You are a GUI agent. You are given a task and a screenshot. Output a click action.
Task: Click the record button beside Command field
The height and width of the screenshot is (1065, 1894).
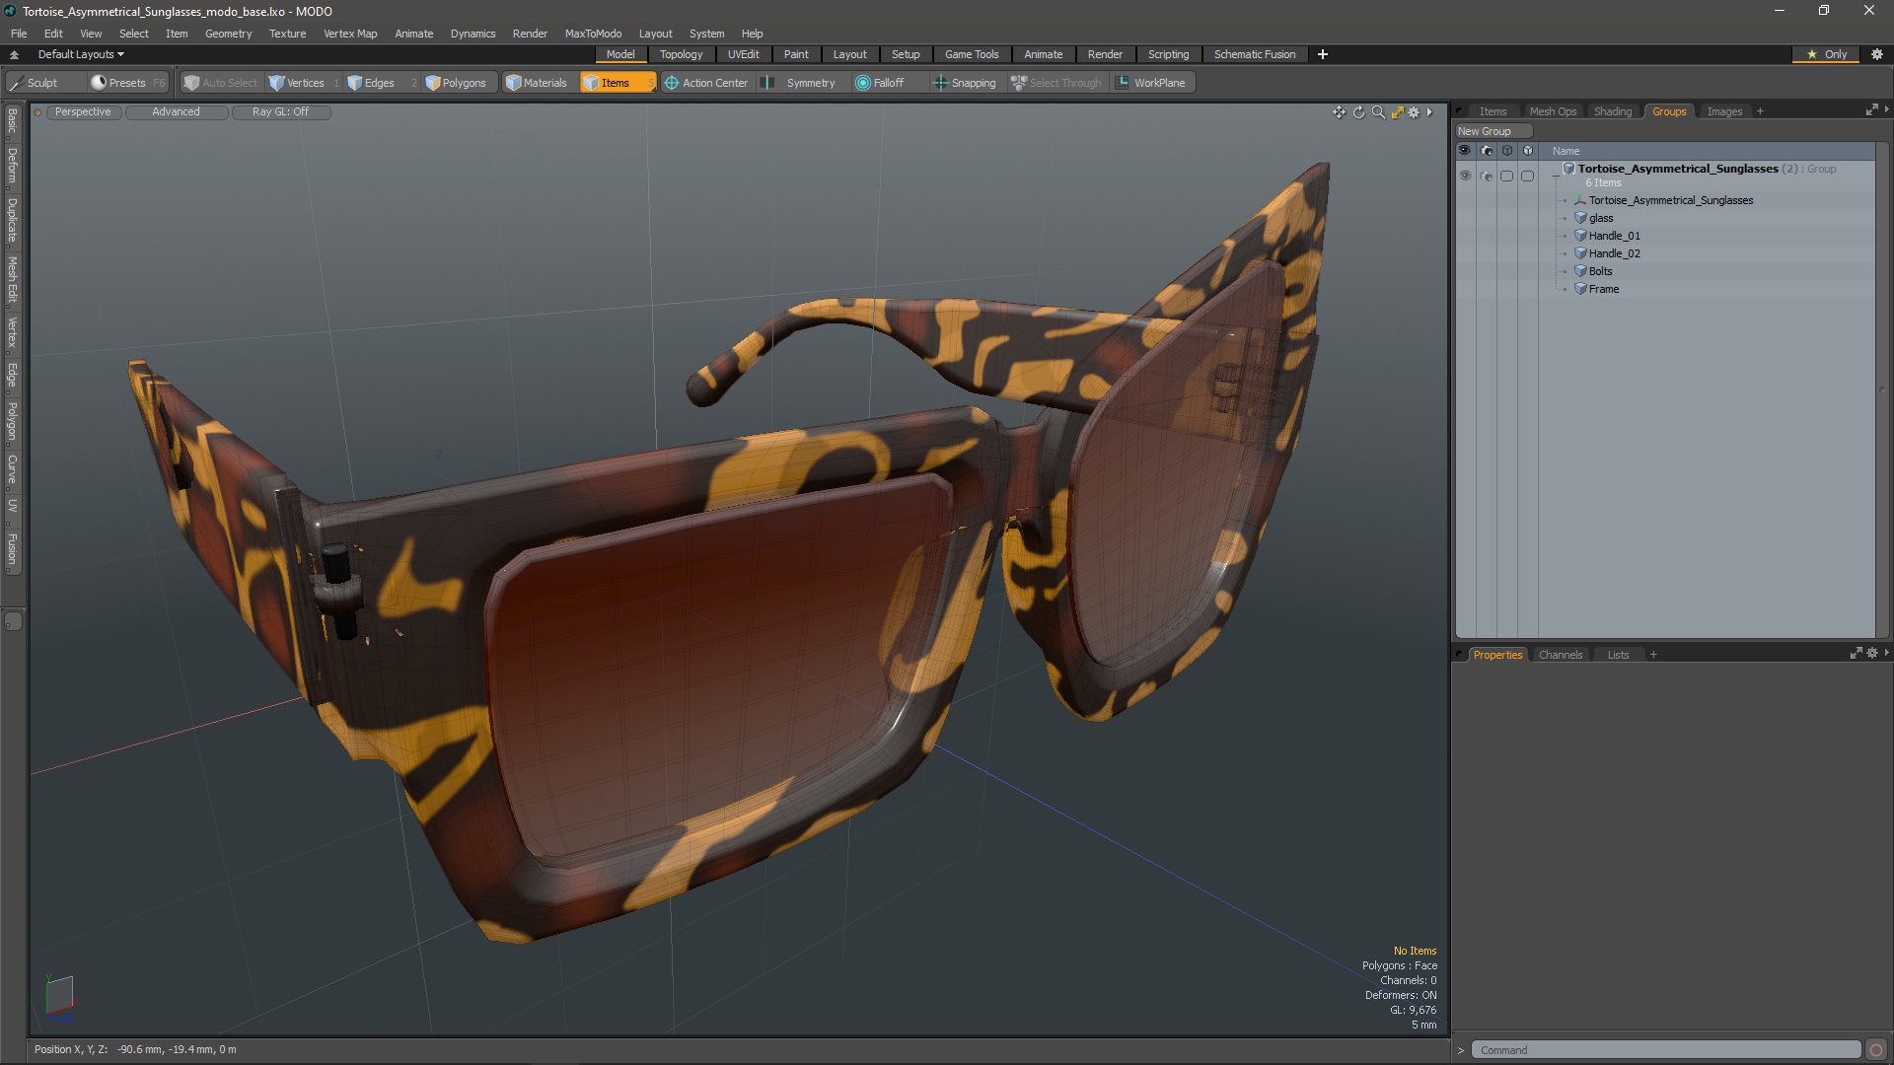click(1876, 1050)
